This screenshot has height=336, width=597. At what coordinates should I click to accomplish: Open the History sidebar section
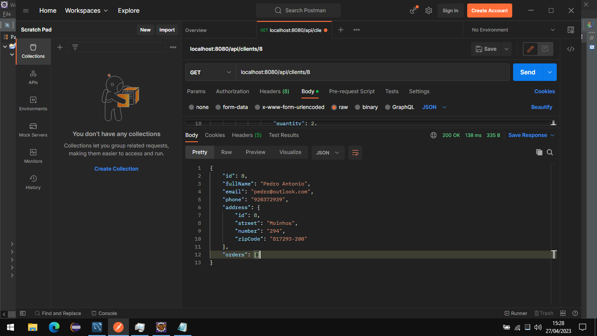click(x=33, y=182)
